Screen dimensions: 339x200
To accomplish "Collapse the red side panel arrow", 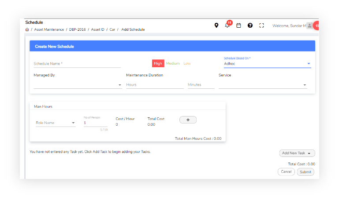I will tap(317, 26).
